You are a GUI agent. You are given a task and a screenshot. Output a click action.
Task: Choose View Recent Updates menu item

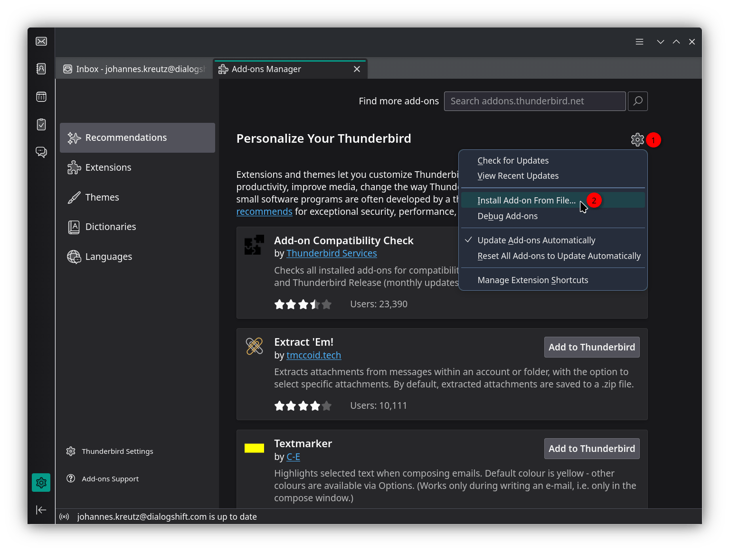point(553,176)
